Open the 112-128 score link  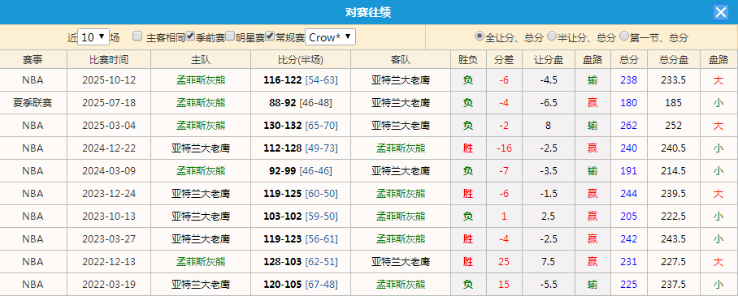point(282,148)
